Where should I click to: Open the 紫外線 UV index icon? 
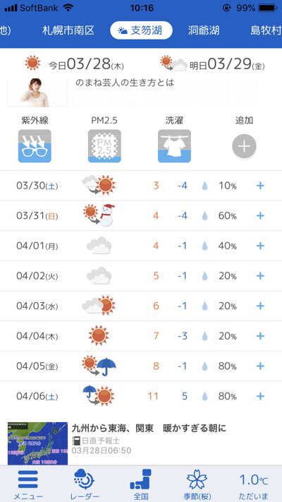(x=35, y=146)
